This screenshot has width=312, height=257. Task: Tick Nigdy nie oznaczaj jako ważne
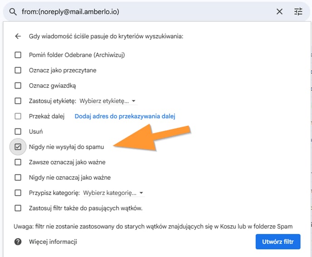click(x=18, y=177)
